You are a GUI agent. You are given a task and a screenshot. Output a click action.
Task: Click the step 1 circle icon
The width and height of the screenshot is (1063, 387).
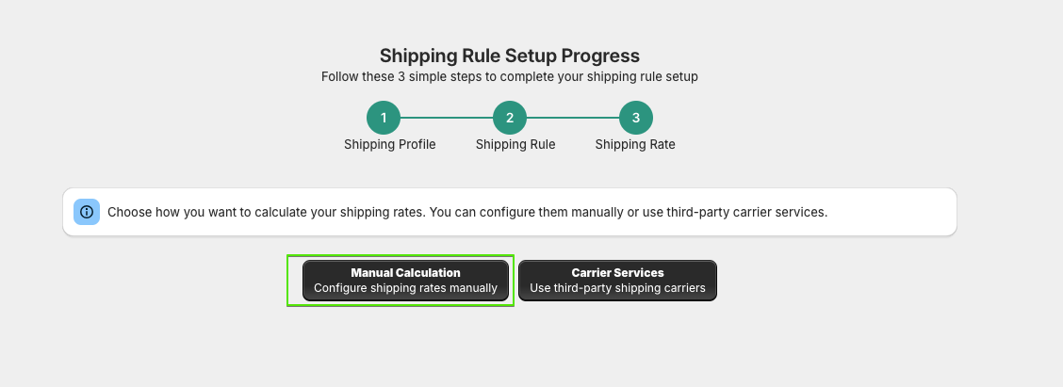pos(383,118)
